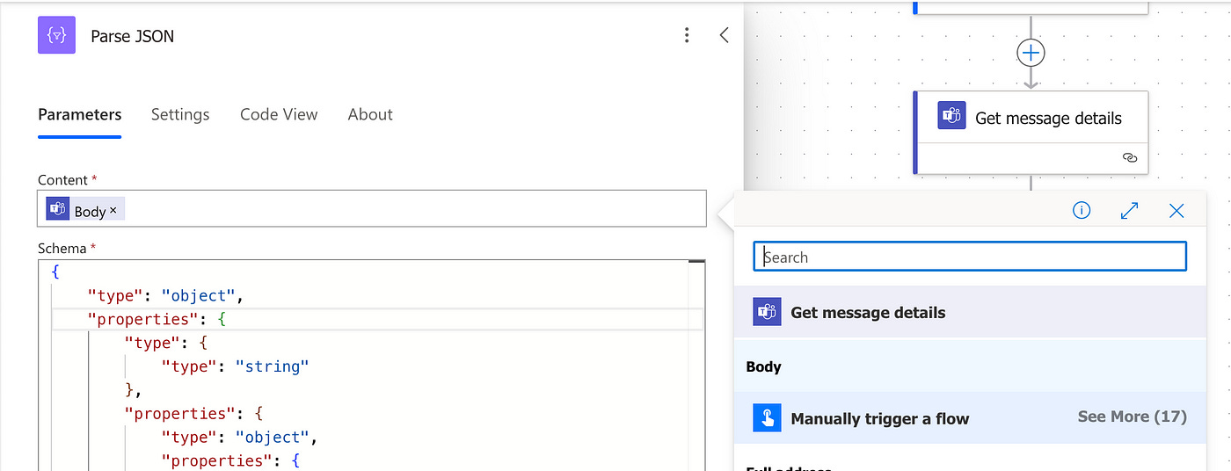Click the "type": "string" schema line
Image resolution: width=1231 pixels, height=471 pixels.
point(235,366)
